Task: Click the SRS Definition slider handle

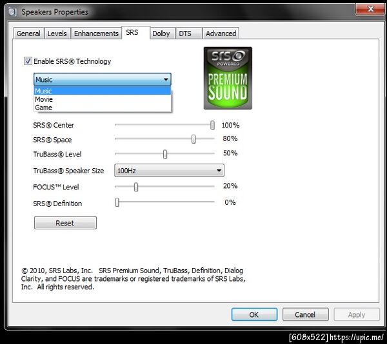Action: [117, 202]
